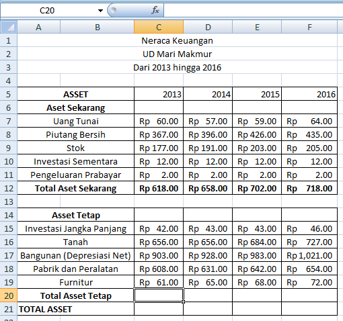Select column B header
The height and width of the screenshot is (321, 343).
click(97, 27)
